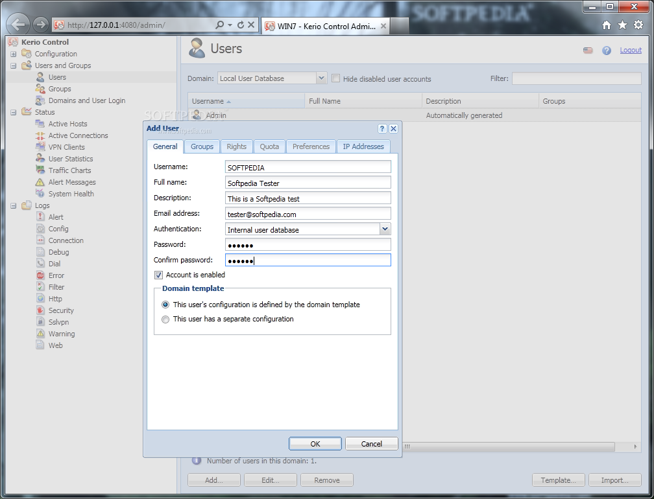
Task: Click the help question mark in Add User dialog
Action: click(381, 129)
